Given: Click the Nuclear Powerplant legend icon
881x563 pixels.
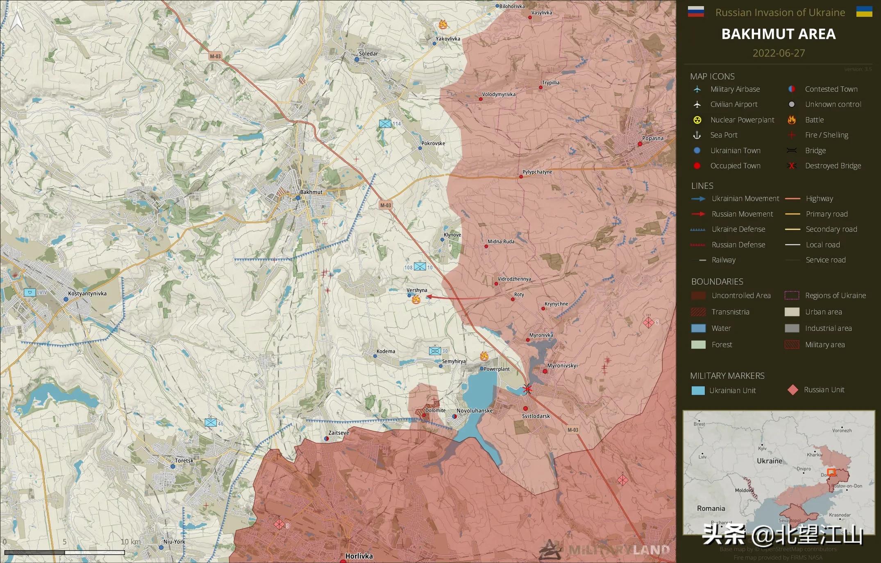Looking at the screenshot, I should (x=698, y=120).
